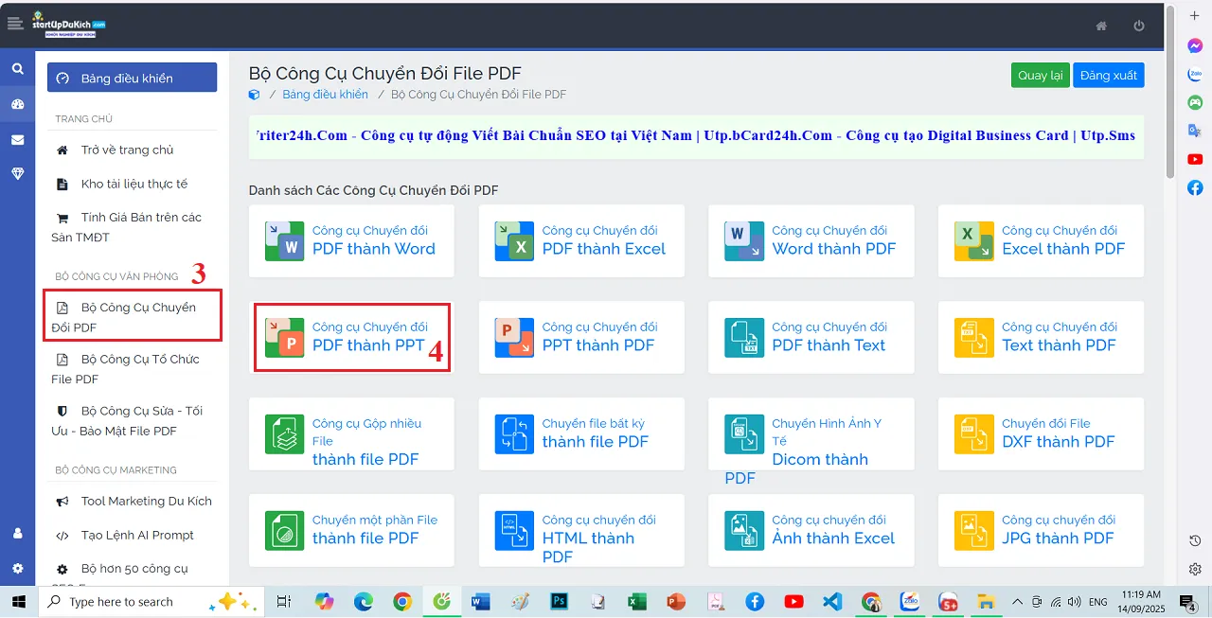
Task: Click the PPT thành PDF tool icon
Action: 514,338
